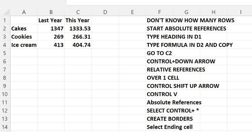Select column B header

(51, 12)
